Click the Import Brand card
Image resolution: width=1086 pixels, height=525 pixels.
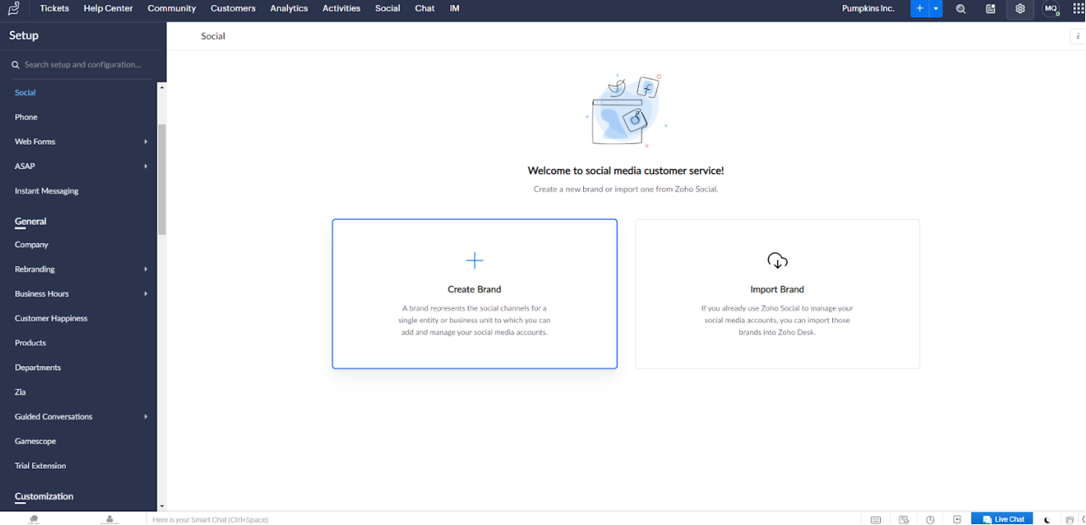coord(777,294)
